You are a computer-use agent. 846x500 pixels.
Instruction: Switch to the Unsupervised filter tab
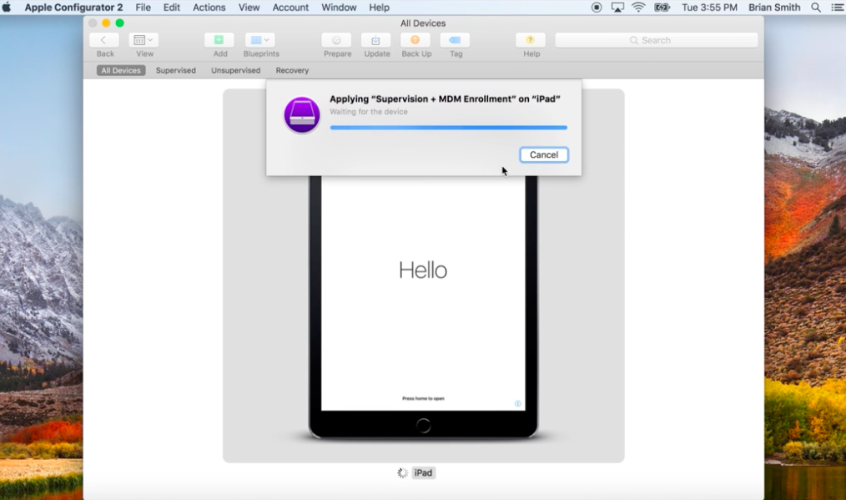pos(236,70)
